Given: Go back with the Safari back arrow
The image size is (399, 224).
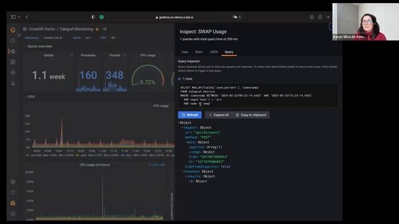Looking at the screenshot, I should tap(27, 17).
